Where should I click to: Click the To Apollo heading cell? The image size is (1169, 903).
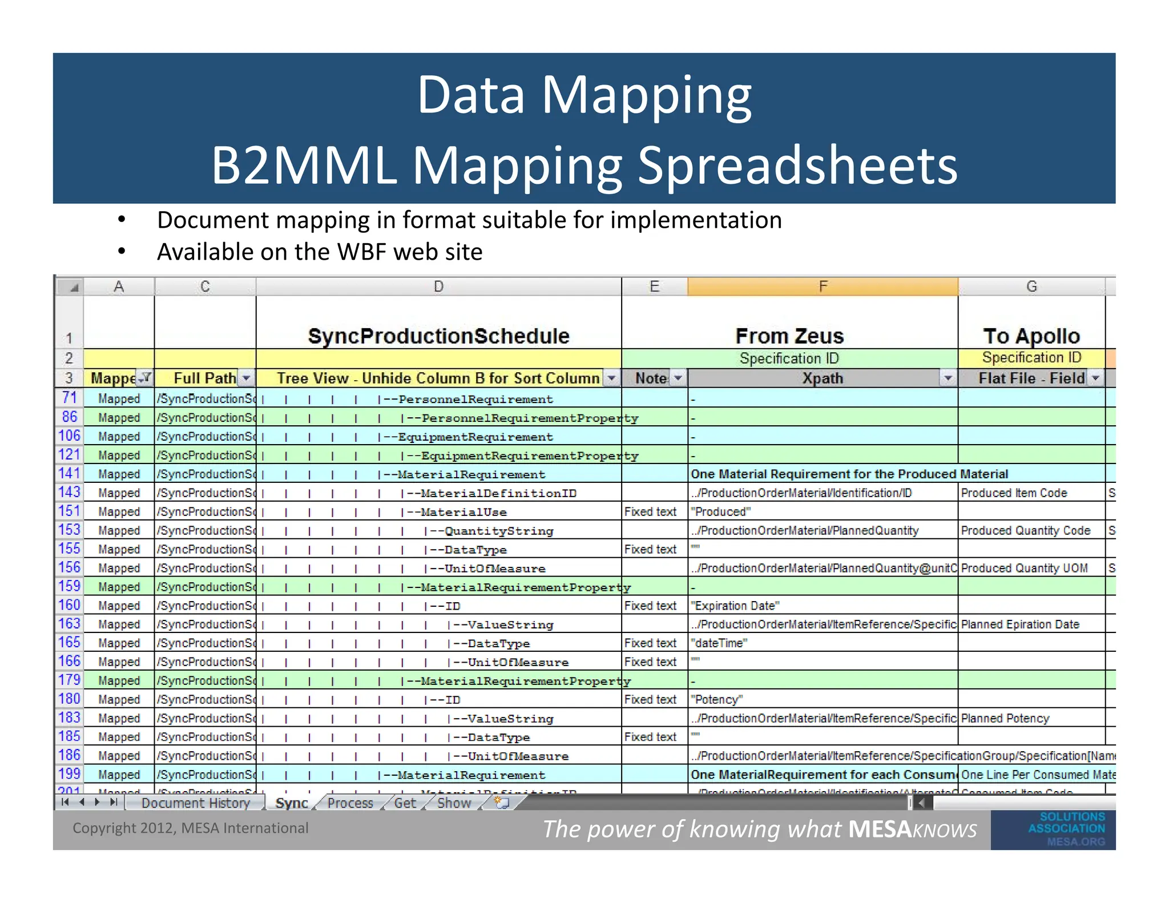click(x=1031, y=322)
